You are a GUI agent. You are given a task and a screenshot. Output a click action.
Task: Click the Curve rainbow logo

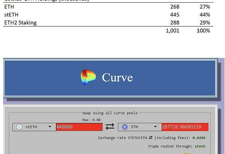[88, 77]
